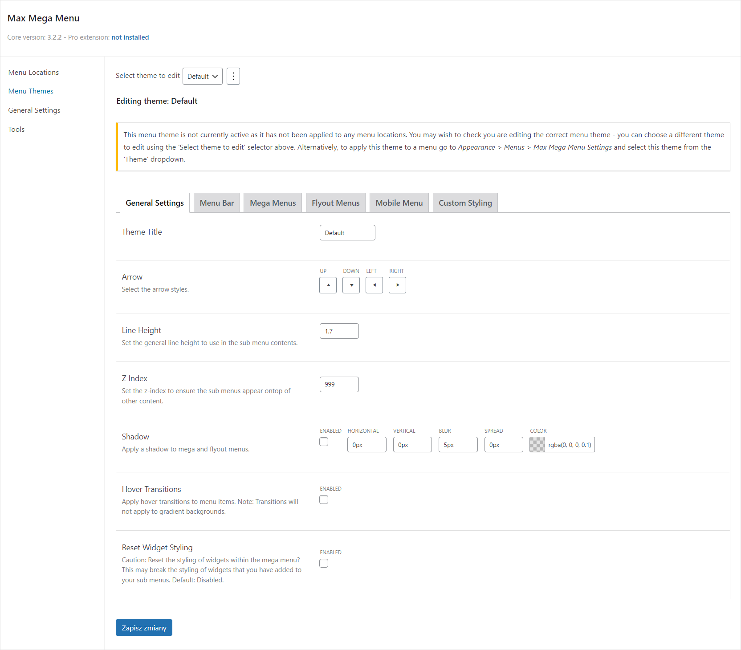Open the shadow color swatch picker
741x650 pixels.
[x=537, y=445]
